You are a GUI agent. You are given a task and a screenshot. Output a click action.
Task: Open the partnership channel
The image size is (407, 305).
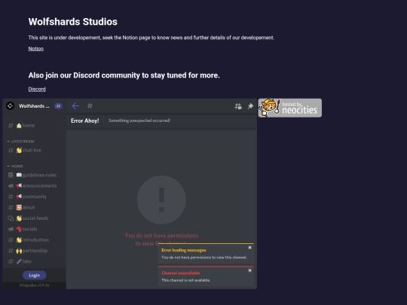point(34,251)
